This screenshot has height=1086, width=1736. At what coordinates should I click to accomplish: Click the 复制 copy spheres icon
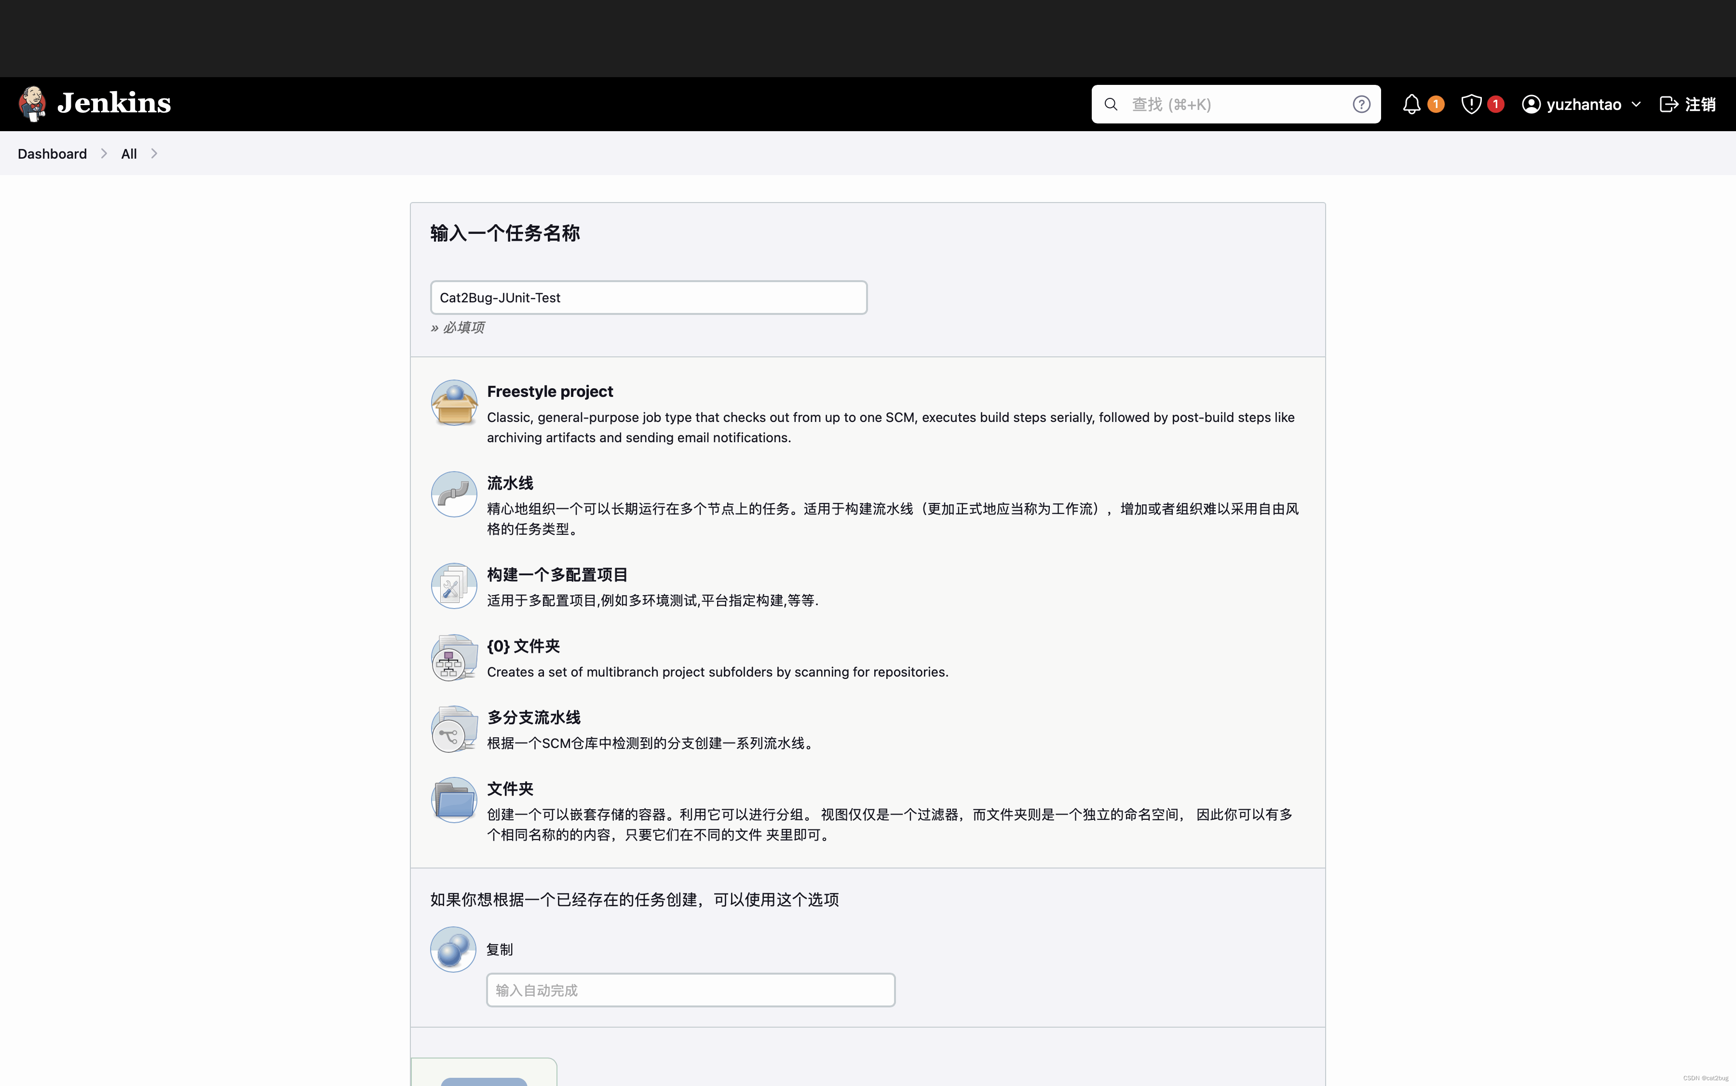click(x=452, y=949)
